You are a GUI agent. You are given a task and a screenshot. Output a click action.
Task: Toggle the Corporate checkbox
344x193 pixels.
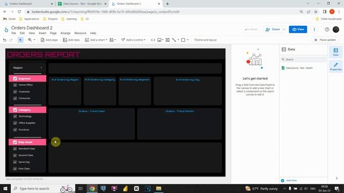[15, 92]
